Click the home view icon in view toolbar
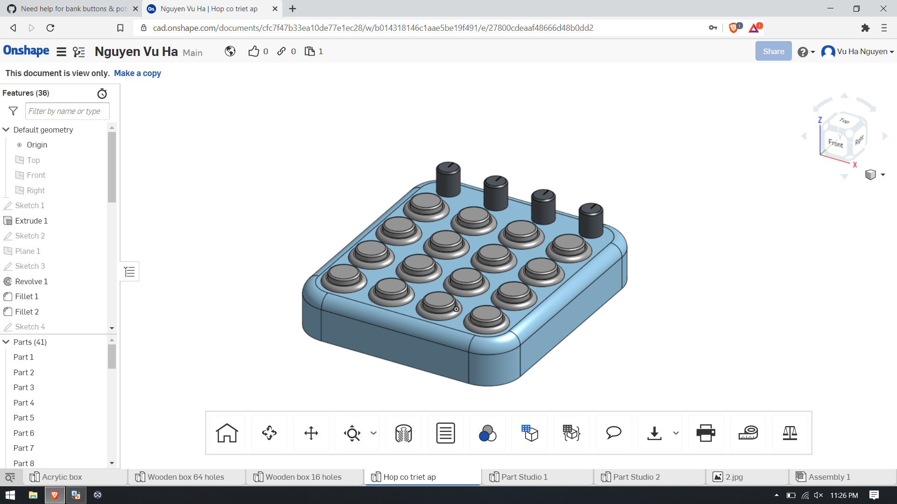Screen dimensions: 897x504 click(x=227, y=433)
